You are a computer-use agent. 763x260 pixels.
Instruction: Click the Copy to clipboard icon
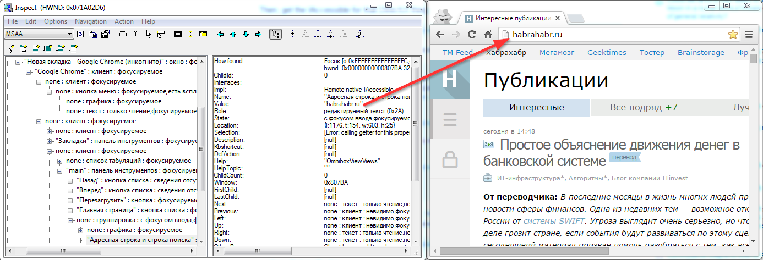pos(92,34)
